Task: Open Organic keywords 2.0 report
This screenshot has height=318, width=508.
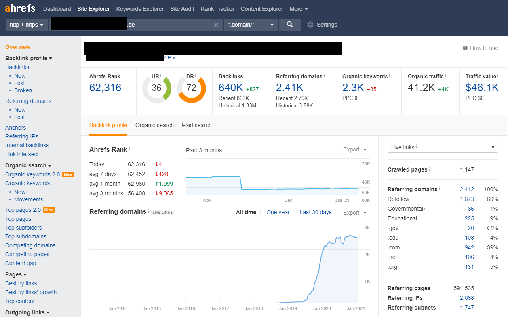Action: [32, 174]
